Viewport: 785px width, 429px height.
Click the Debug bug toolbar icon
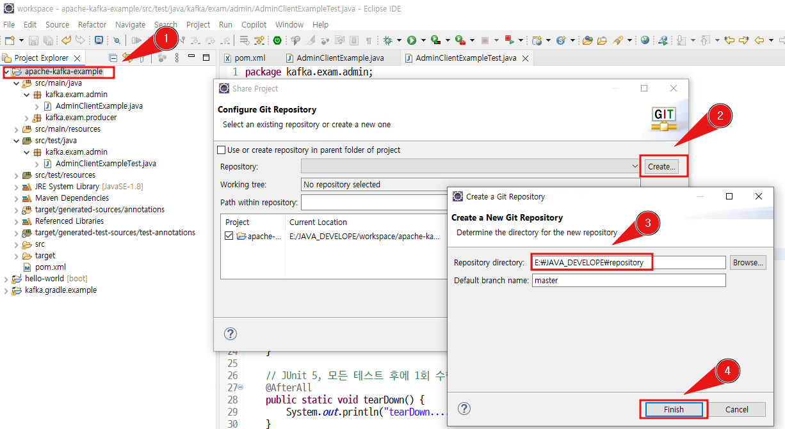(x=388, y=40)
